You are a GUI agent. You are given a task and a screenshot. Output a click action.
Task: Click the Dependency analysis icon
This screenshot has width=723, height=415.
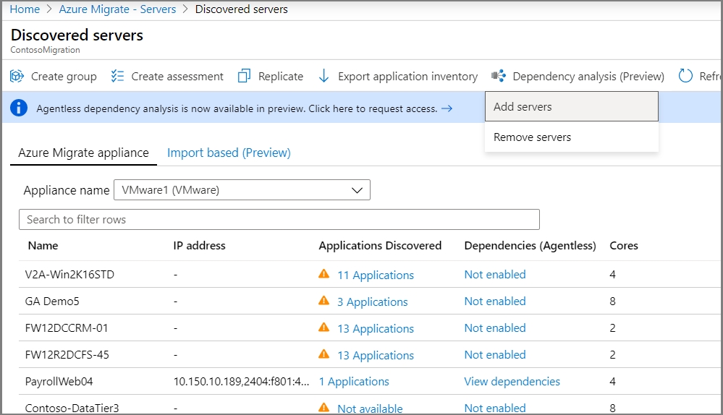[498, 76]
